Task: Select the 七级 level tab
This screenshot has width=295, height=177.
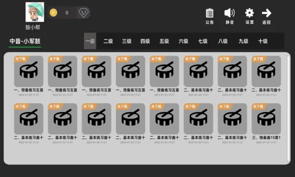Action: 203,41
